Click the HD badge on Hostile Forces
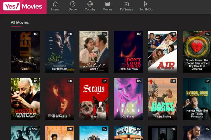The image size is (211, 140). [x=36, y=81]
